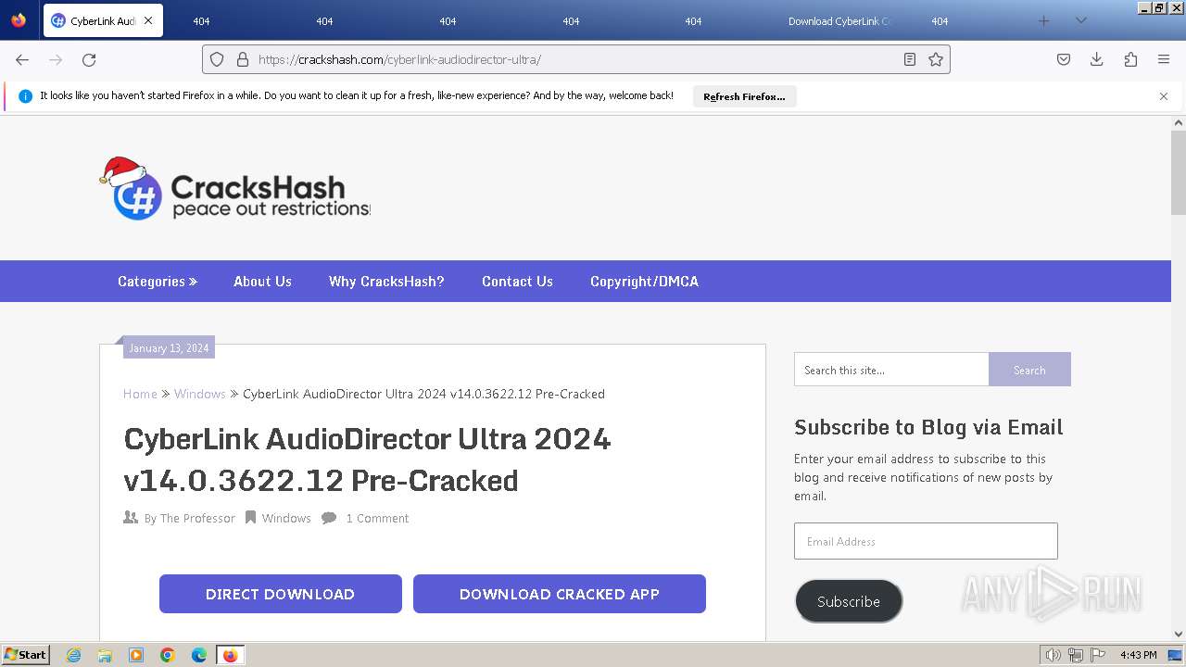Open File Explorer from taskbar
Viewport: 1186px width, 667px height.
pyautogui.click(x=105, y=655)
